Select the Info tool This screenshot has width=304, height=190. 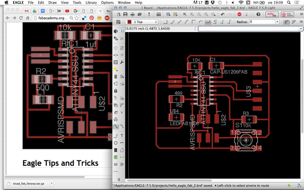pos(116,31)
